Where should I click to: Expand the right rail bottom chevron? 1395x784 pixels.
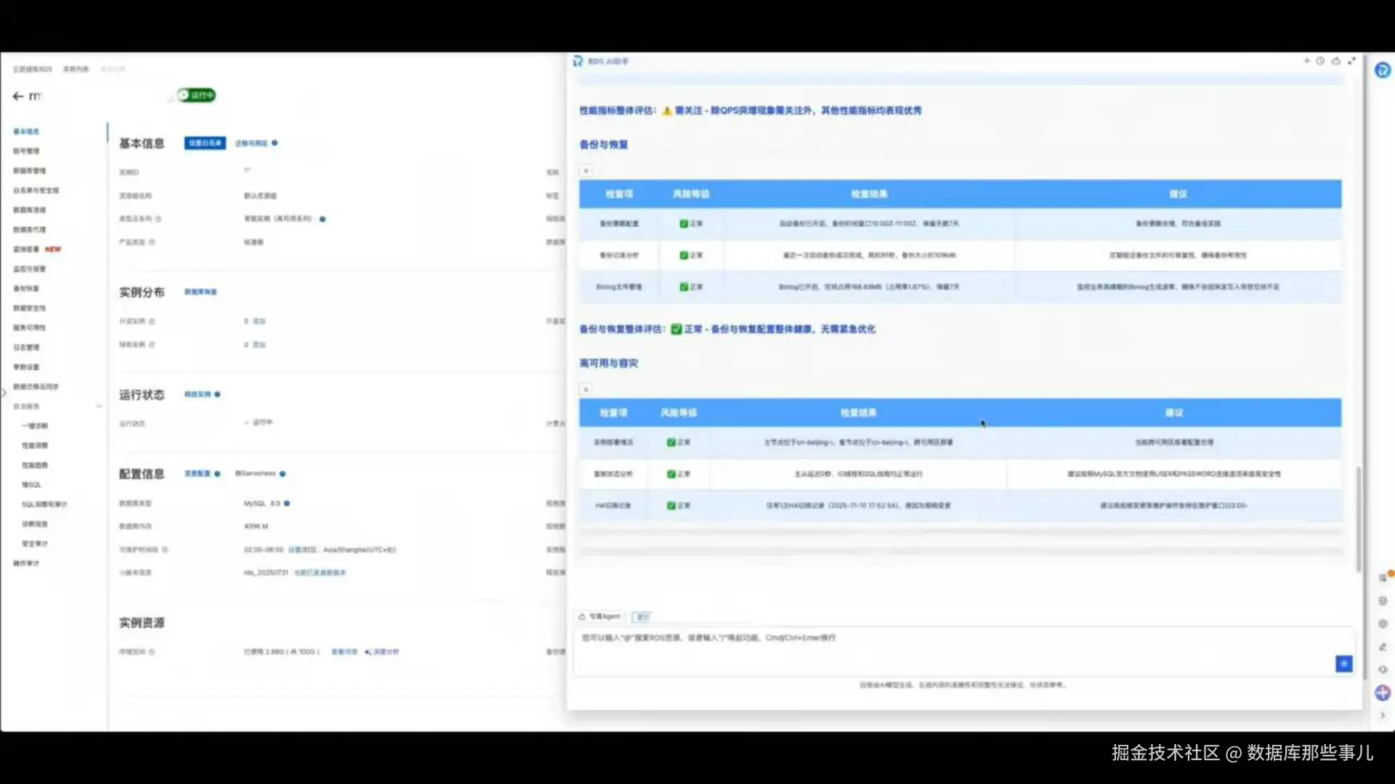pyautogui.click(x=1382, y=716)
